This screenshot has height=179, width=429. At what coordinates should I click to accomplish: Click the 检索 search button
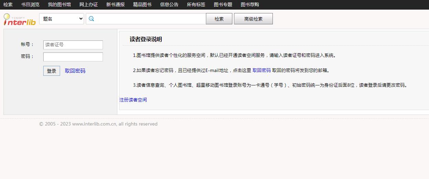coord(219,19)
